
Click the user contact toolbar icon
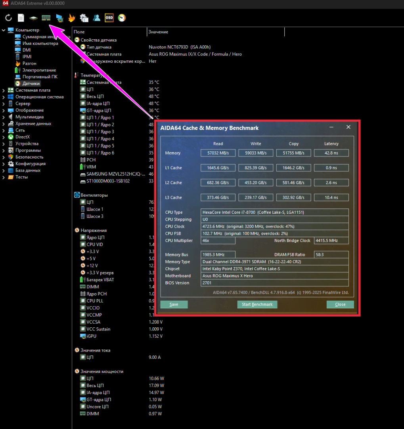point(97,18)
